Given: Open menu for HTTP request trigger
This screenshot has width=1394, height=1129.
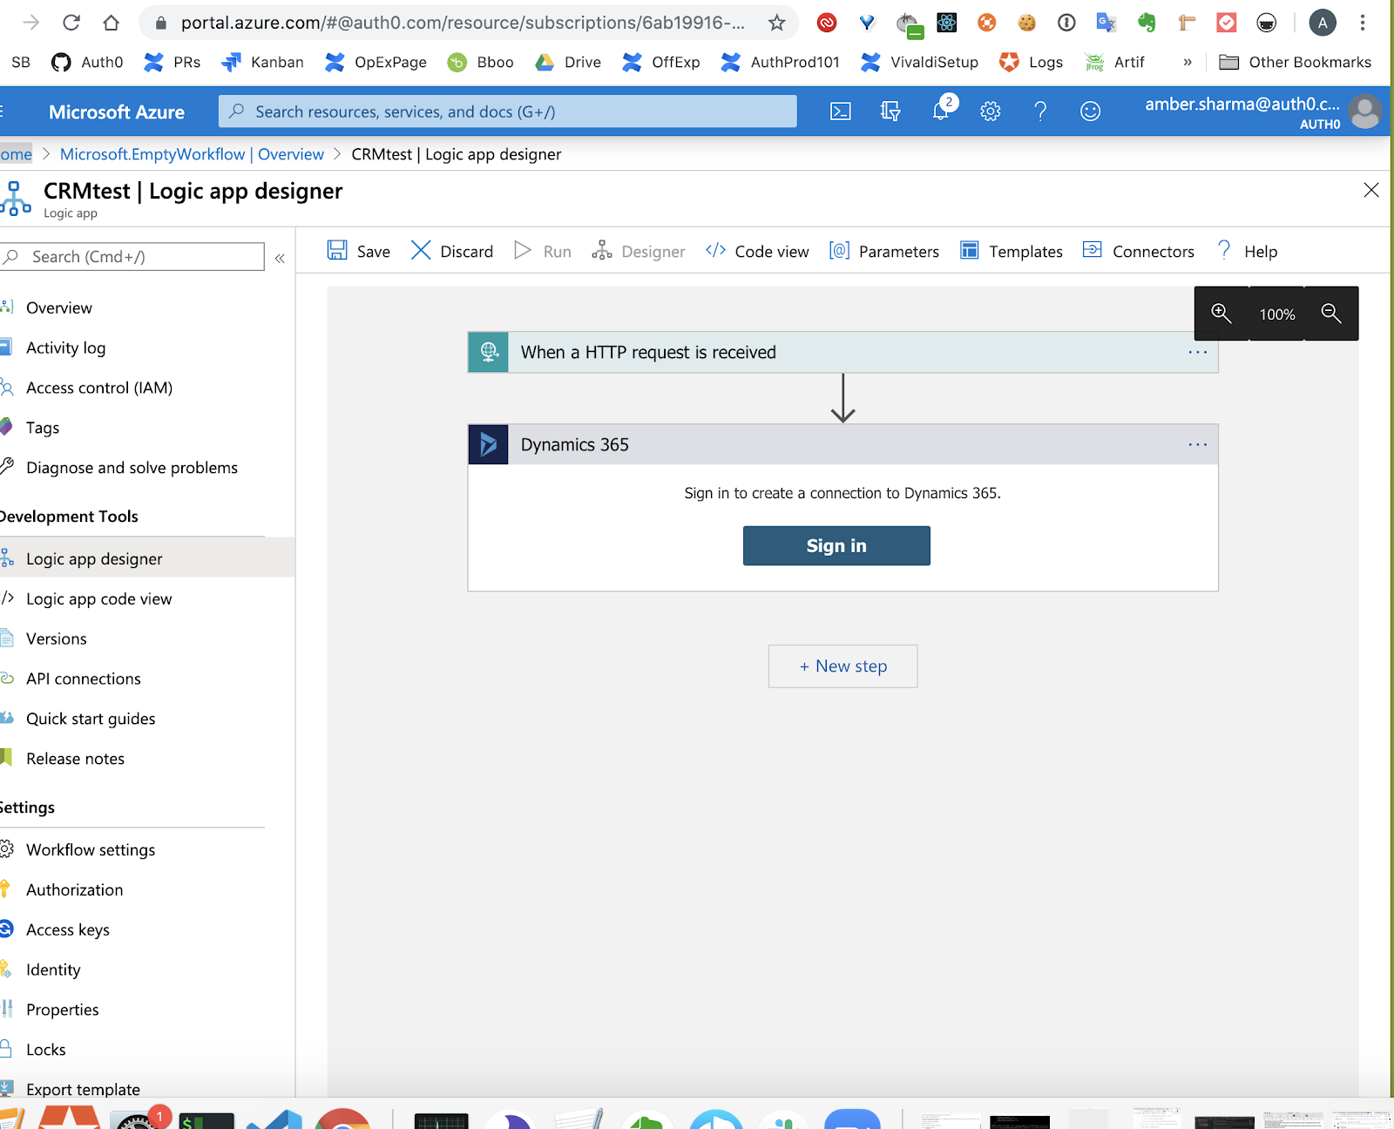Looking at the screenshot, I should (x=1198, y=352).
